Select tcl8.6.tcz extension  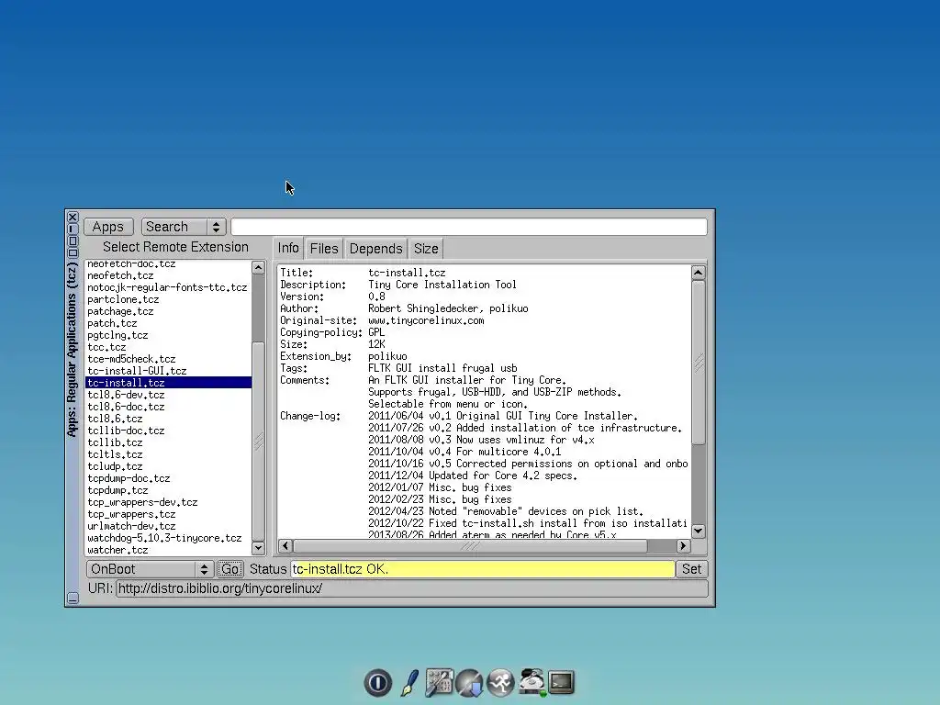pyautogui.click(x=168, y=419)
